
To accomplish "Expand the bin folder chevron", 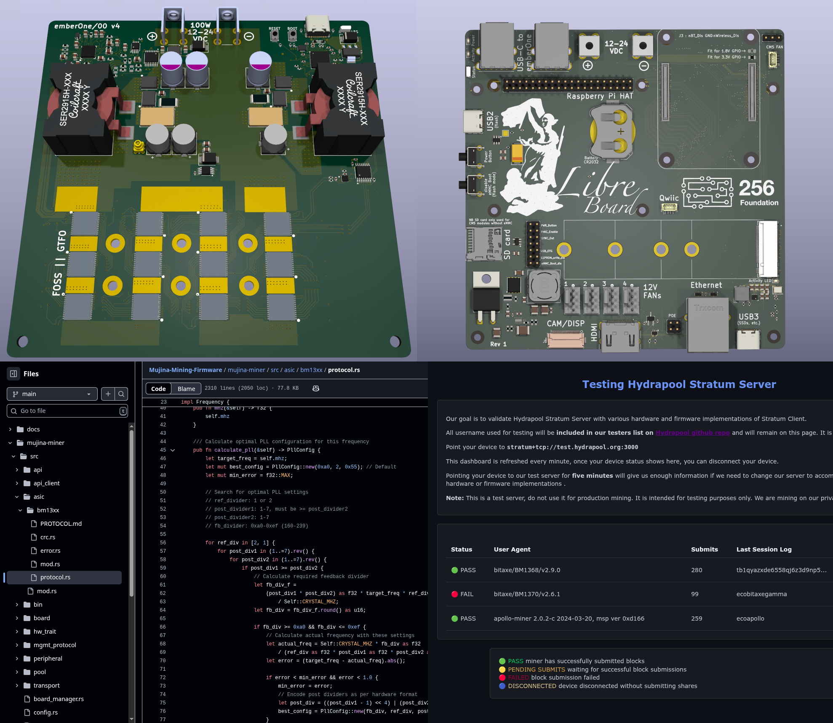I will (17, 605).
